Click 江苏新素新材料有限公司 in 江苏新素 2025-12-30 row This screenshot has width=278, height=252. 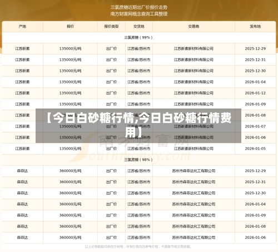(x=193, y=71)
